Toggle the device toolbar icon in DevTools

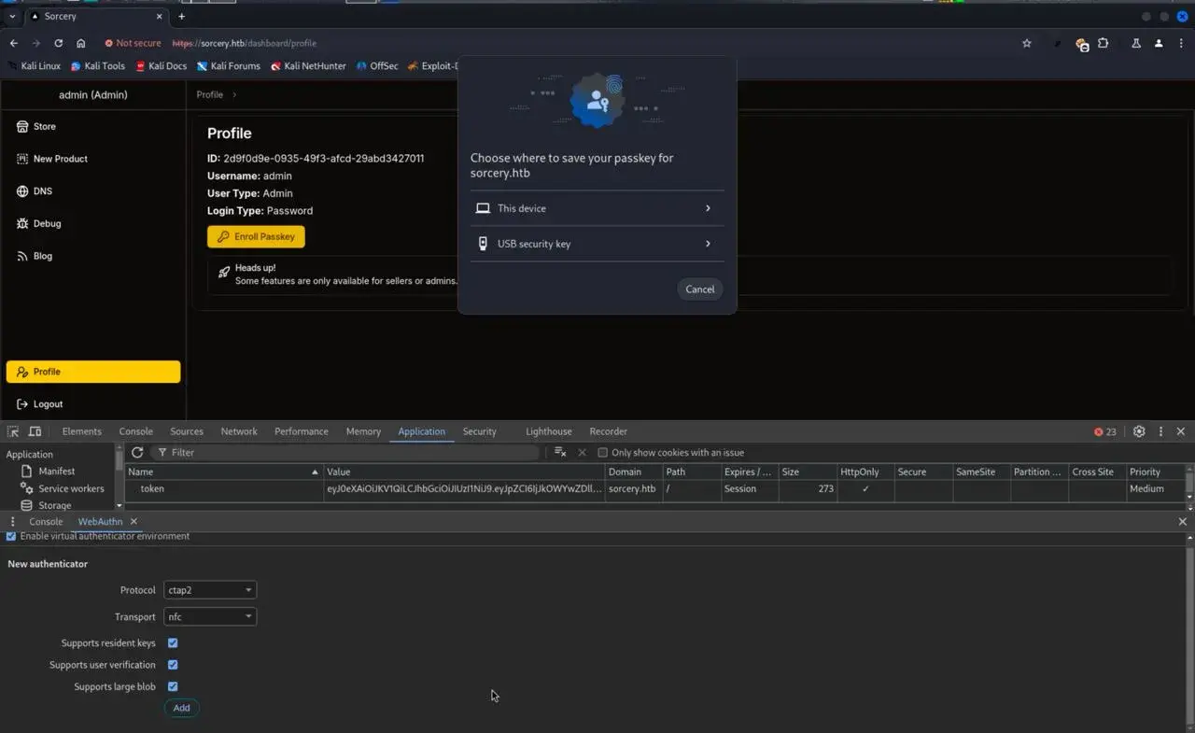pyautogui.click(x=35, y=431)
